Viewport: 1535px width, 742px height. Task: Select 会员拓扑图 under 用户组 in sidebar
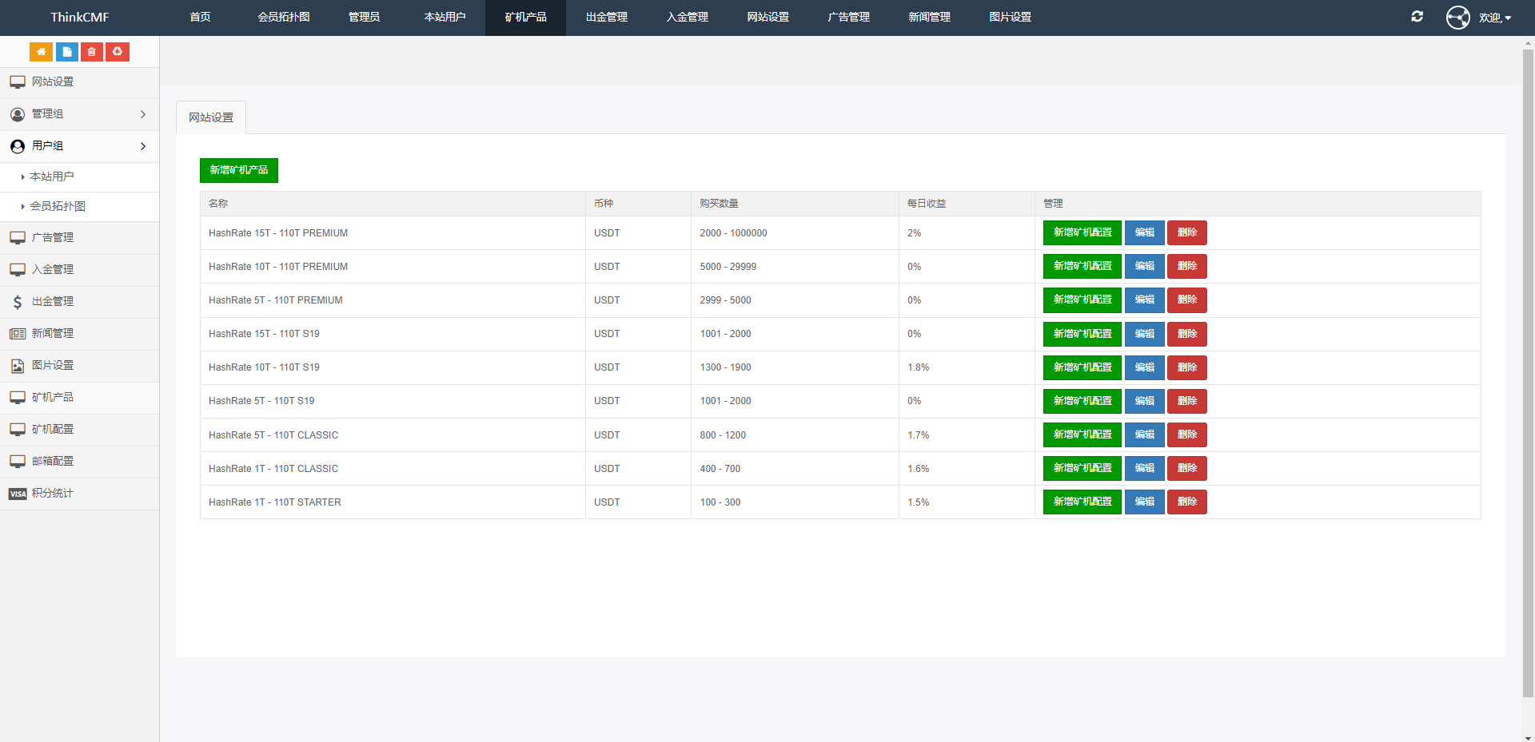point(58,207)
